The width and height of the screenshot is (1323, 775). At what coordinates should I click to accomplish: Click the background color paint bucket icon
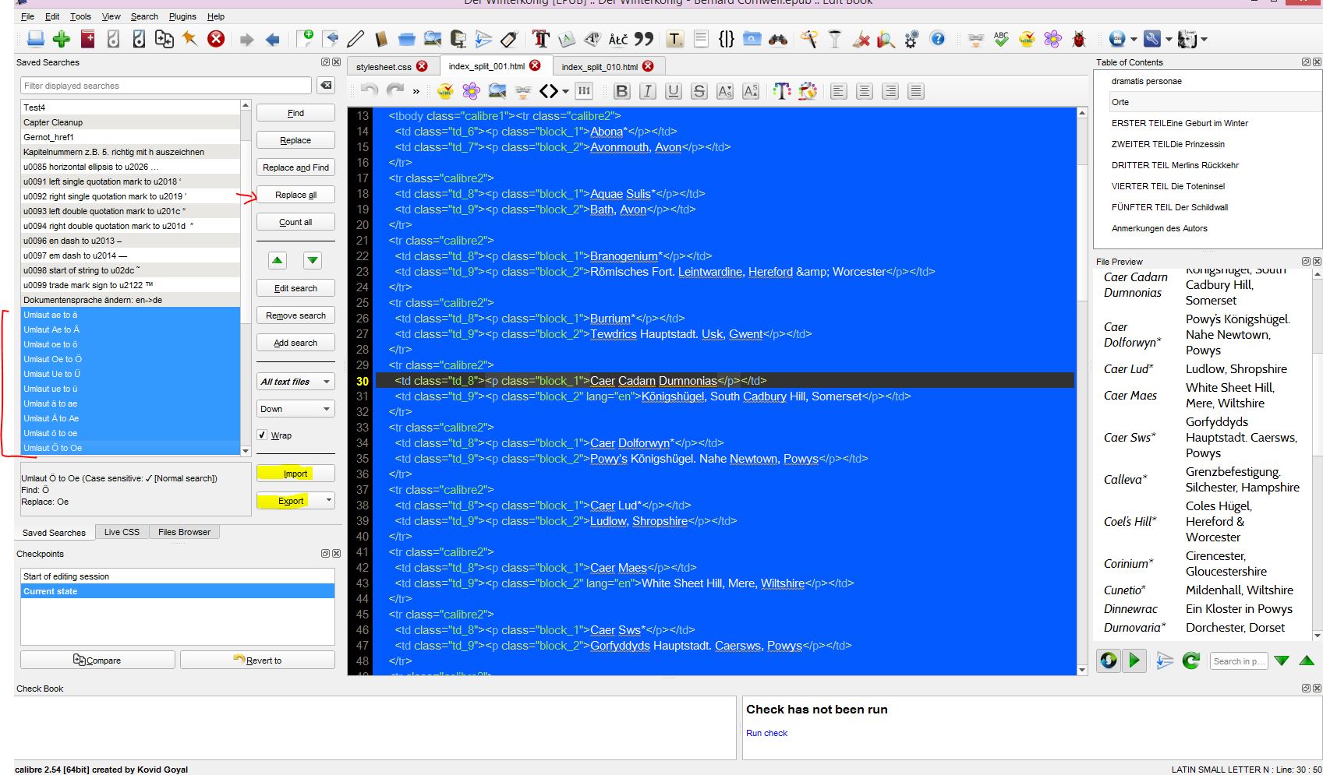pyautogui.click(x=808, y=91)
